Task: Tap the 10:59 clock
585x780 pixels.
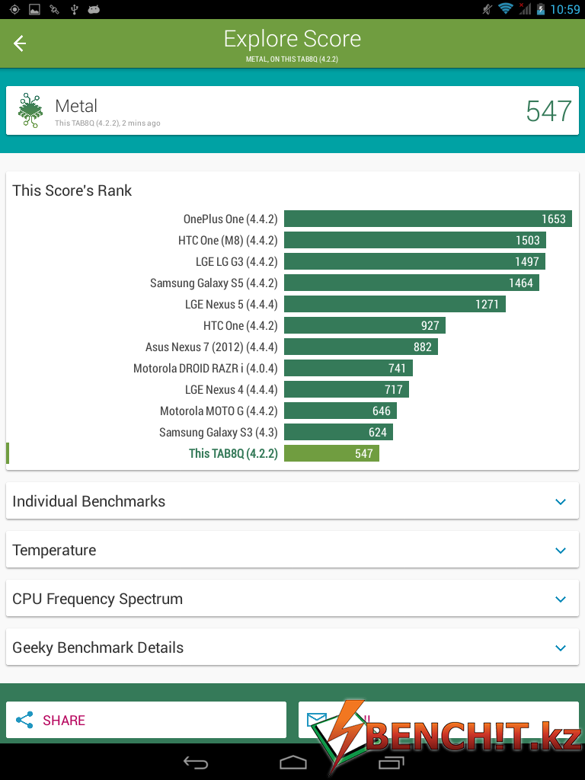Action: 565,9
